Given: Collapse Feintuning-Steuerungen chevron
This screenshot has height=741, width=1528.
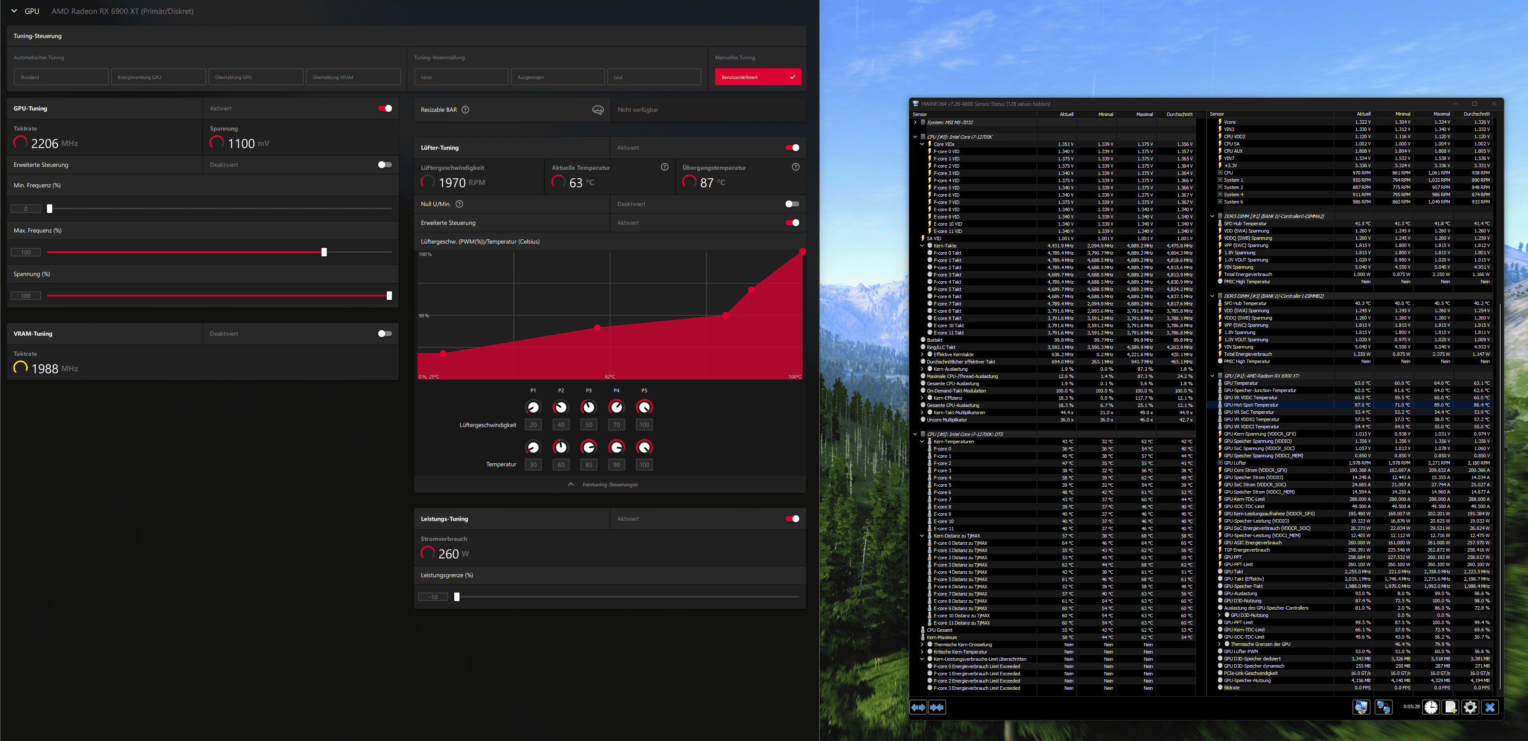Looking at the screenshot, I should (571, 484).
